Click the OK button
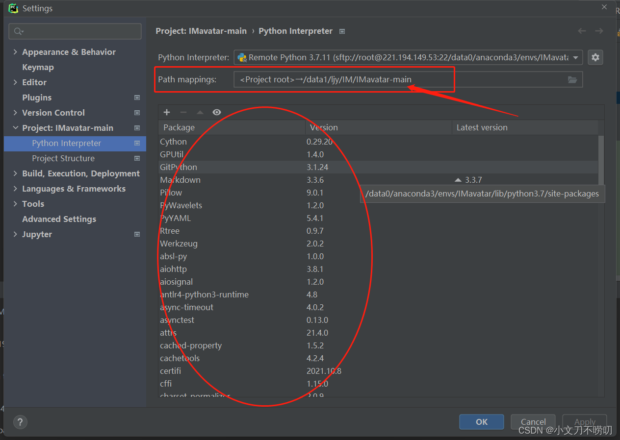Viewport: 620px width, 440px height. pos(482,422)
